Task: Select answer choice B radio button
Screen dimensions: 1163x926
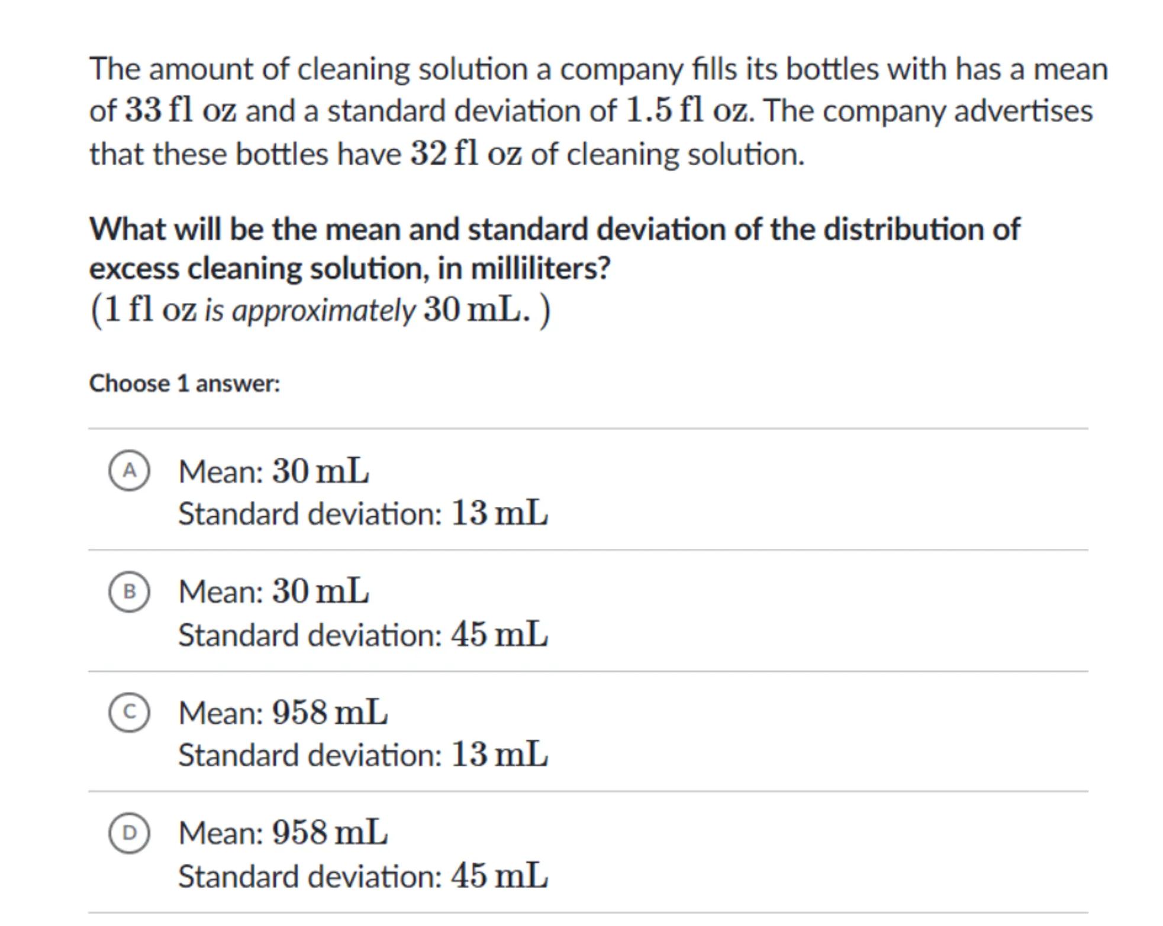Action: [129, 591]
